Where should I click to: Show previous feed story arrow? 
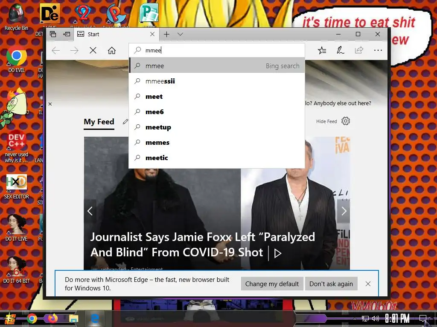pyautogui.click(x=90, y=211)
